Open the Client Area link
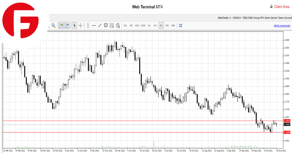The height and width of the screenshot is (153, 292). 281,6
